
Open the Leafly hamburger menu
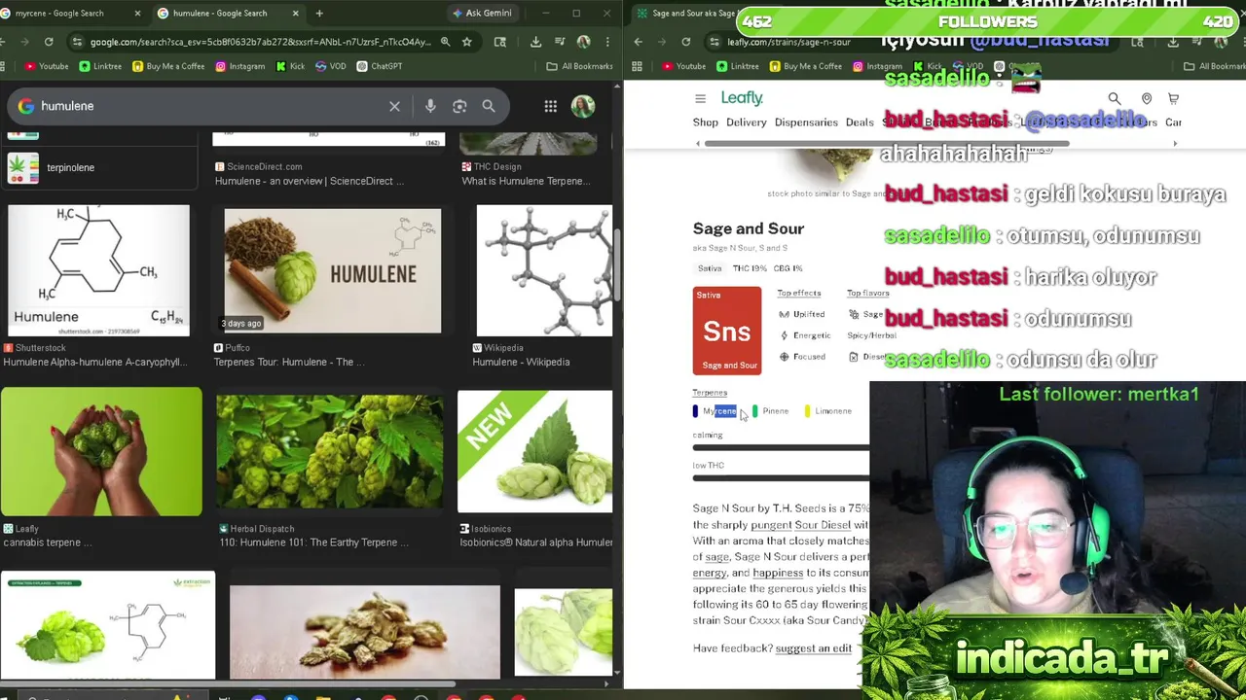point(700,98)
